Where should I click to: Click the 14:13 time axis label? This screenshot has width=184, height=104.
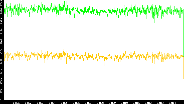160,103
